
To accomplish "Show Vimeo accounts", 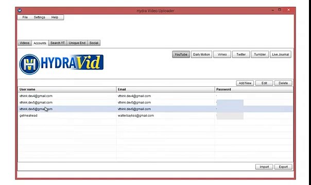I will pyautogui.click(x=222, y=54).
